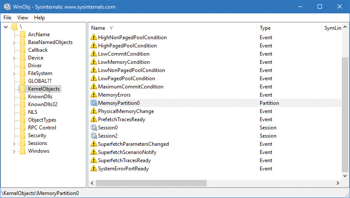Expand the Sessions folder node
The image size is (350, 198).
coord(14,144)
